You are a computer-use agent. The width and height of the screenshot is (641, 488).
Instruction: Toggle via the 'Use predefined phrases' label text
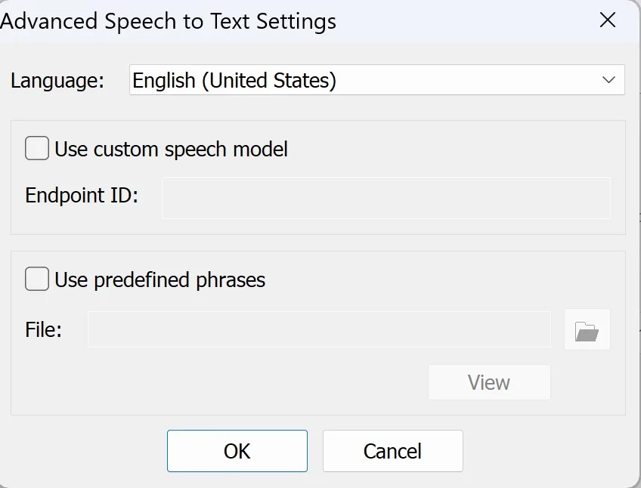click(x=159, y=280)
